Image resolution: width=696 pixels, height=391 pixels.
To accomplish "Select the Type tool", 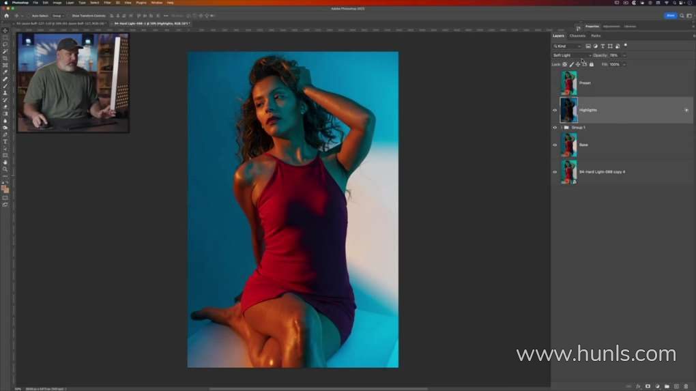I will click(x=5, y=141).
